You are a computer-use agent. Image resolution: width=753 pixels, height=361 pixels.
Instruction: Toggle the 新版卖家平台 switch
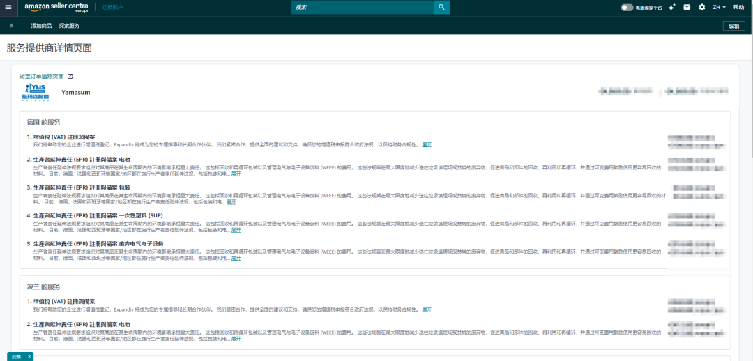point(627,7)
